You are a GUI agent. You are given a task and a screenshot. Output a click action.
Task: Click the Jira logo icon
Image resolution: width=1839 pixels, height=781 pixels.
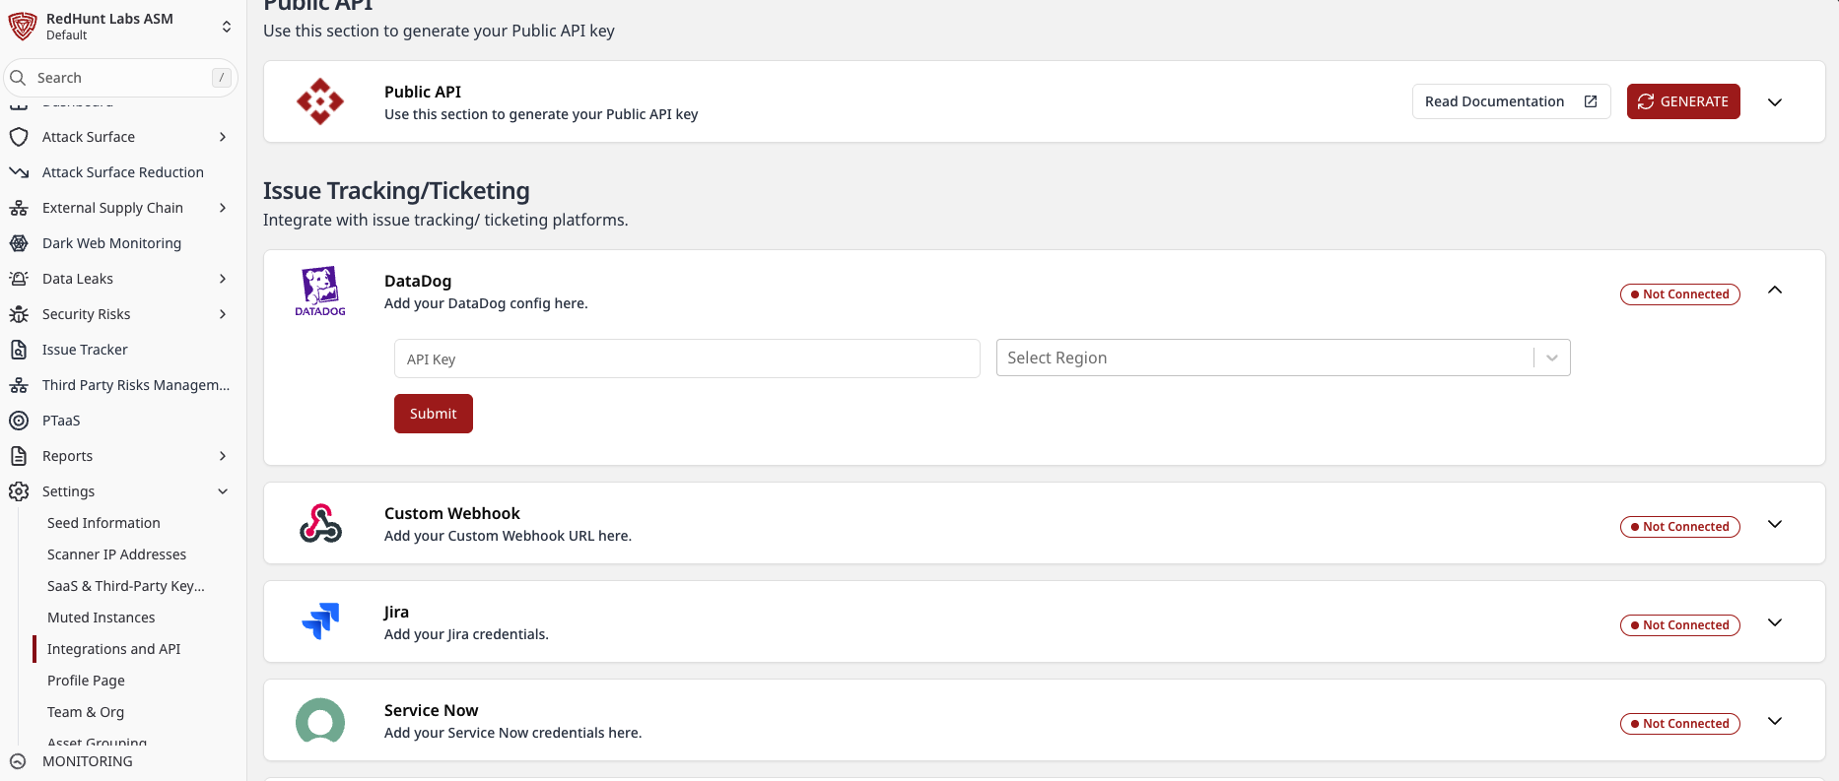(x=320, y=621)
